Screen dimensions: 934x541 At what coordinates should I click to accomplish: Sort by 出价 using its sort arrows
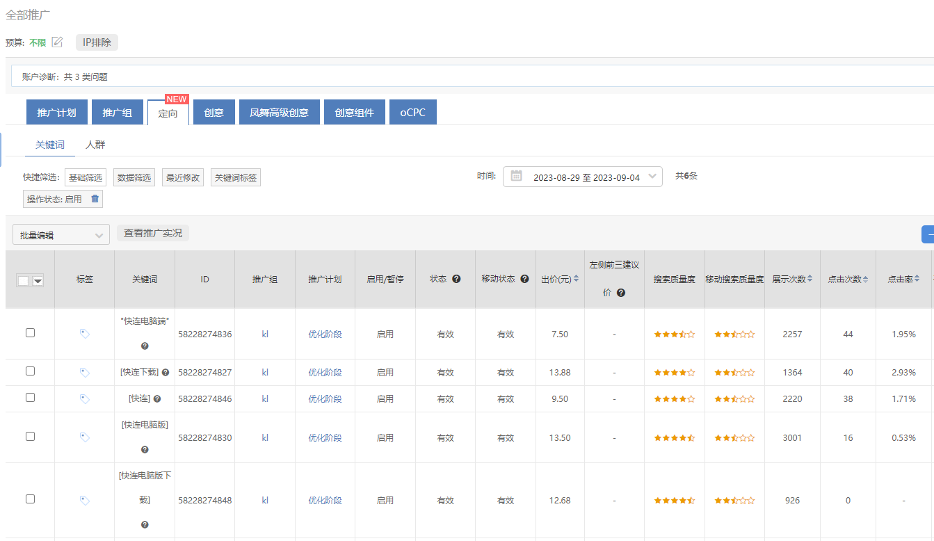(x=576, y=279)
